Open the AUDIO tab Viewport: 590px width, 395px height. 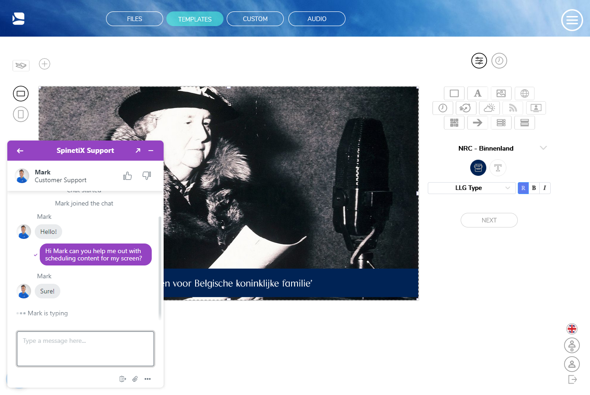(x=317, y=18)
